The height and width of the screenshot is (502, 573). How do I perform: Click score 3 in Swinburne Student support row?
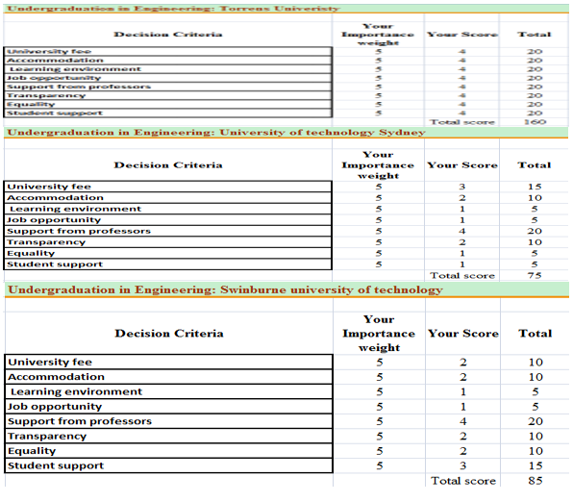[463, 465]
